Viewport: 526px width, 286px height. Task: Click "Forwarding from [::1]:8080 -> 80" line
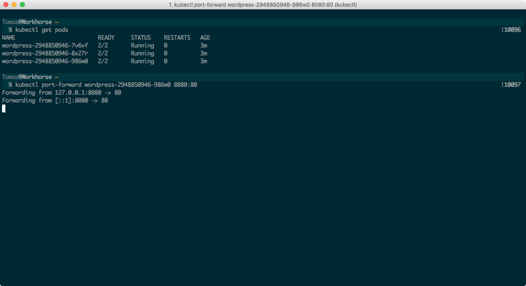[55, 100]
